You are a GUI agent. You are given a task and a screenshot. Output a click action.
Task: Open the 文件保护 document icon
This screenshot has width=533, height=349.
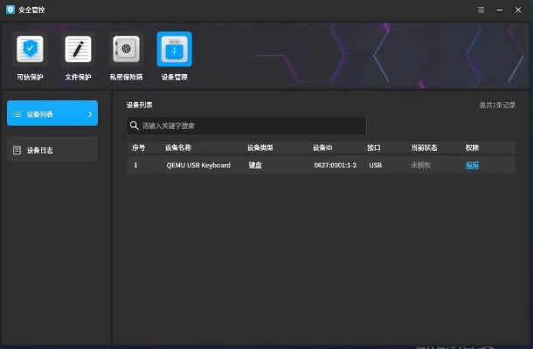pos(79,50)
